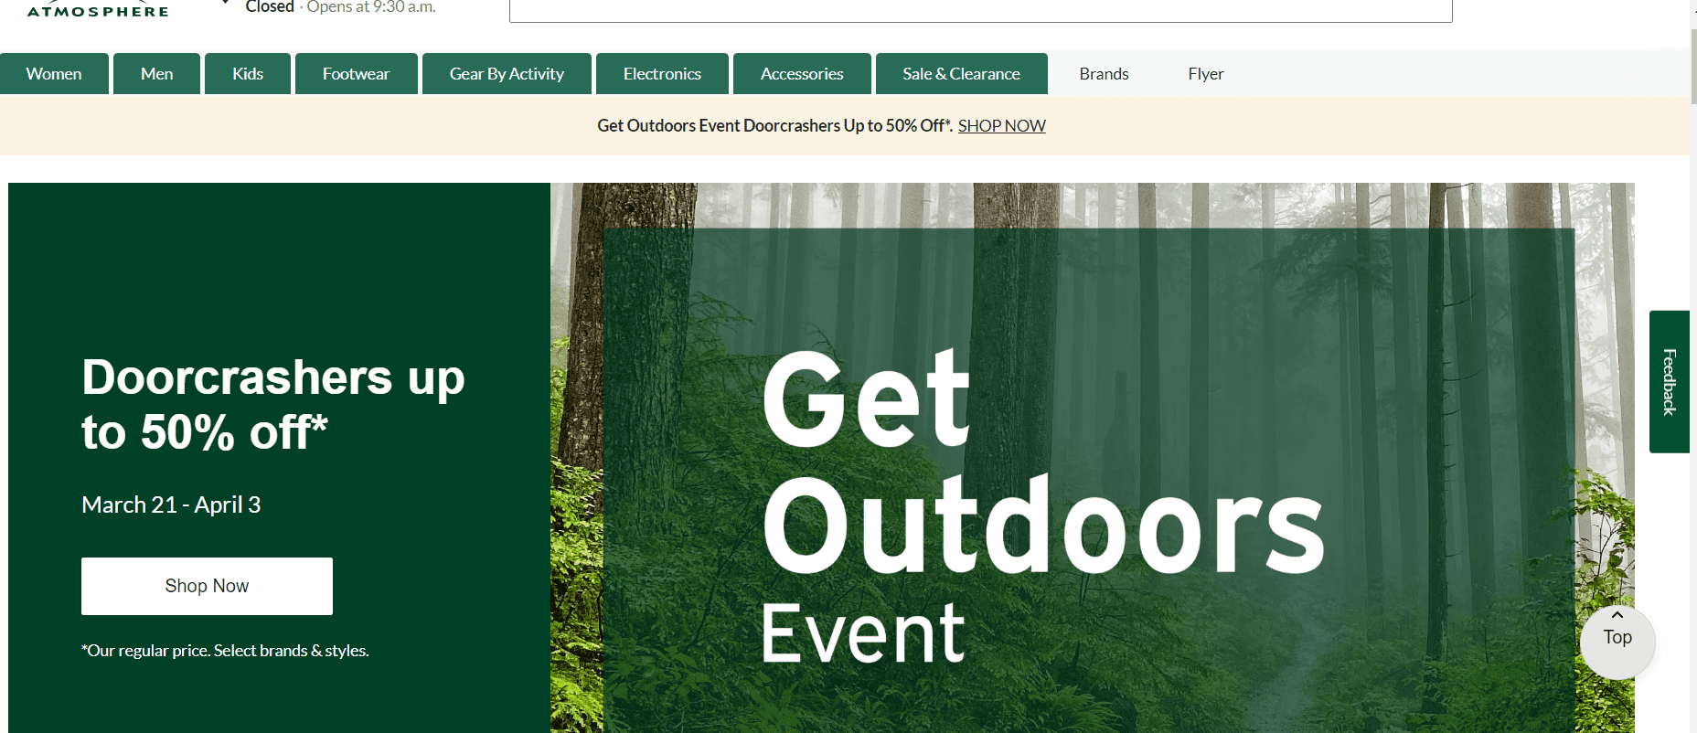Screen dimensions: 1697x733
Task: Open Gear By Activity menu
Action: point(507,74)
